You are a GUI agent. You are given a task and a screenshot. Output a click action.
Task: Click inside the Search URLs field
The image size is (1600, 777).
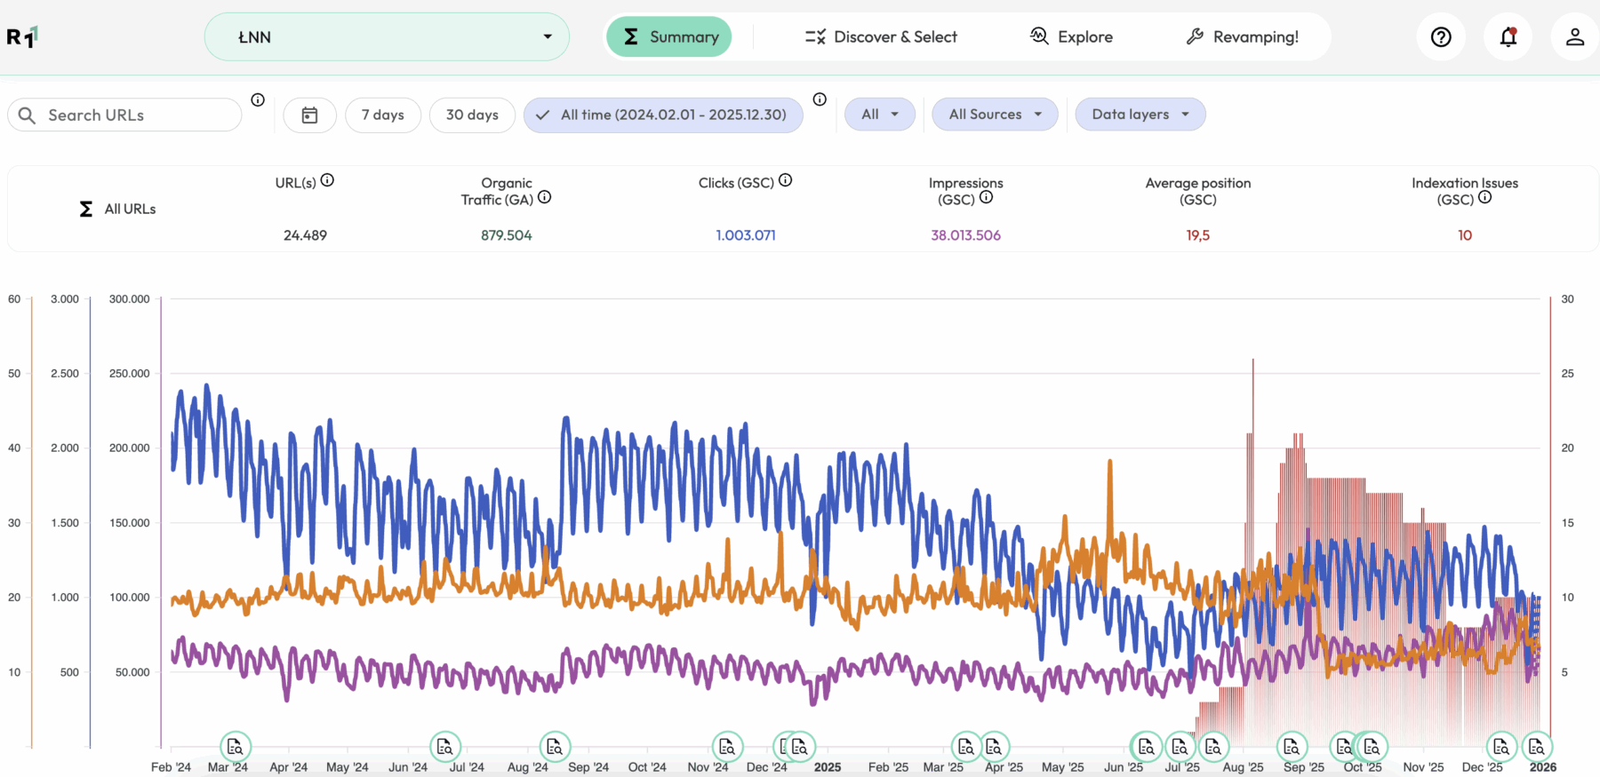point(133,115)
